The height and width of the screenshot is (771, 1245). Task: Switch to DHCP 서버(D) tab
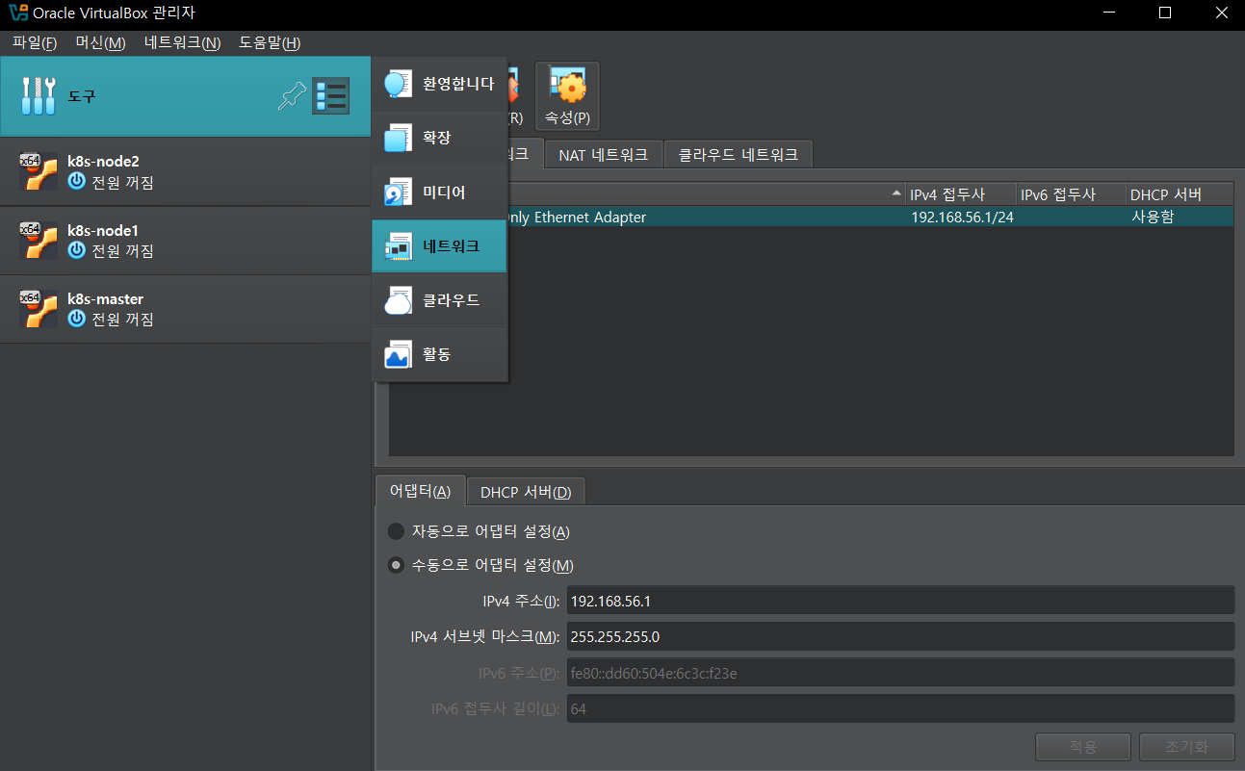click(x=526, y=492)
